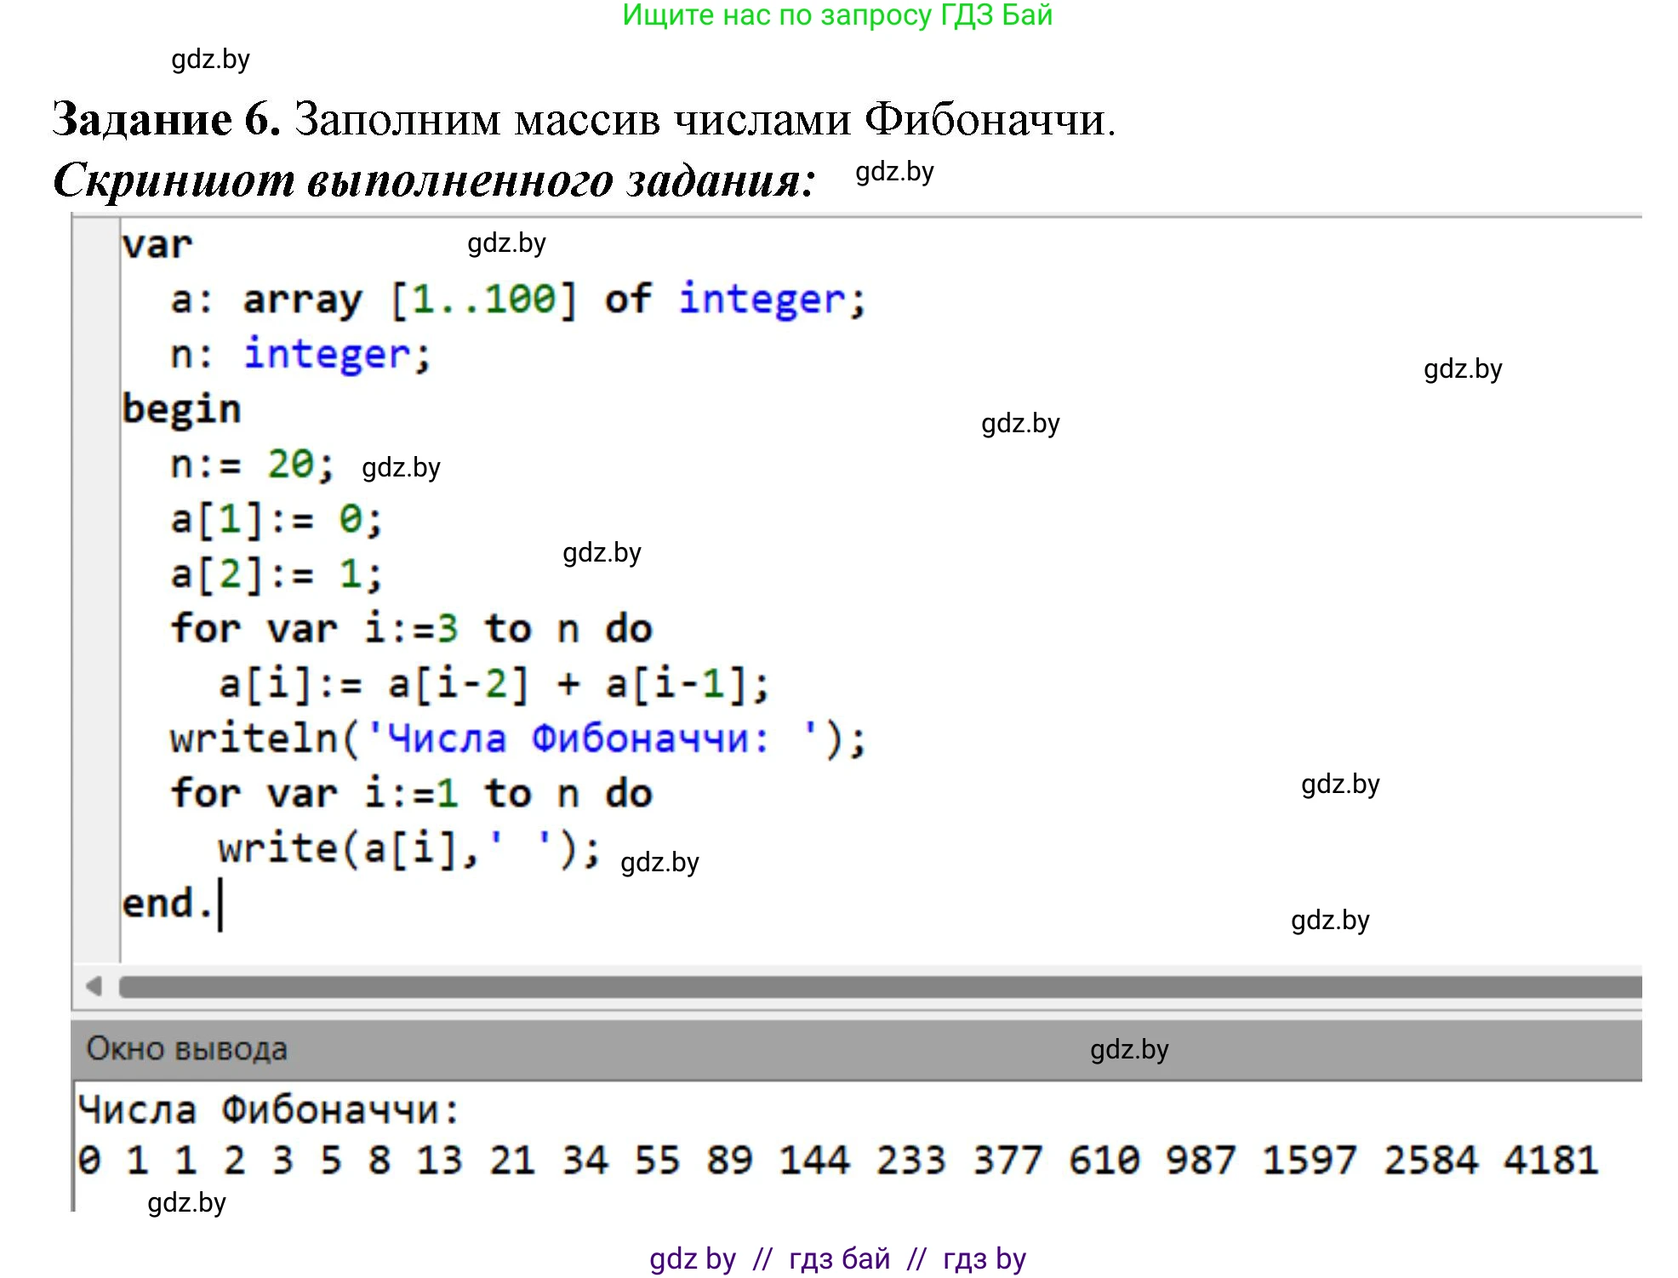This screenshot has height=1278, width=1678.
Task: Click the value 4181 in output
Action: click(x=1550, y=1160)
